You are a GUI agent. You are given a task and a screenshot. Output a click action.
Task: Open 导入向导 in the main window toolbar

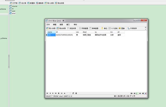click(49, 3)
